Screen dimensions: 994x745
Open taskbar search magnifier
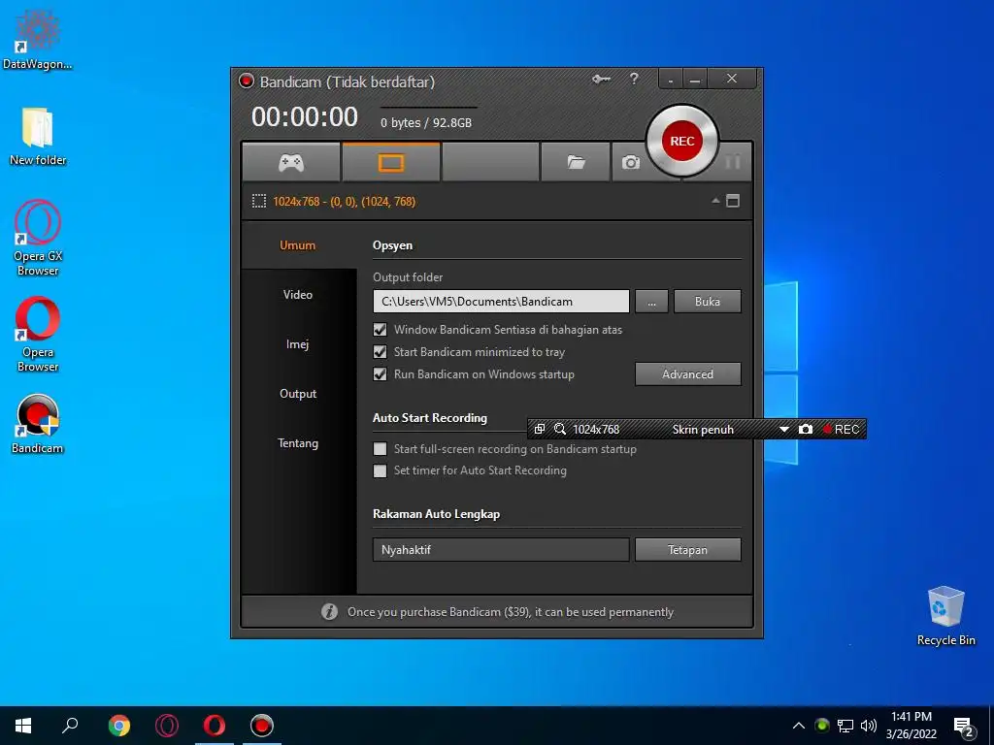pyautogui.click(x=70, y=726)
